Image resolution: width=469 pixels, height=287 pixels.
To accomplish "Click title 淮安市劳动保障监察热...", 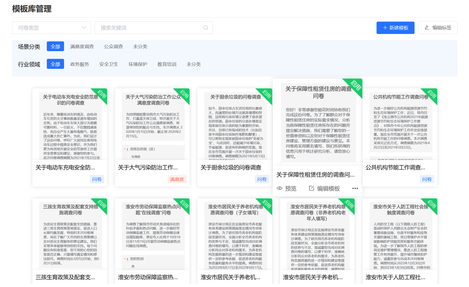I will [x=148, y=277].
